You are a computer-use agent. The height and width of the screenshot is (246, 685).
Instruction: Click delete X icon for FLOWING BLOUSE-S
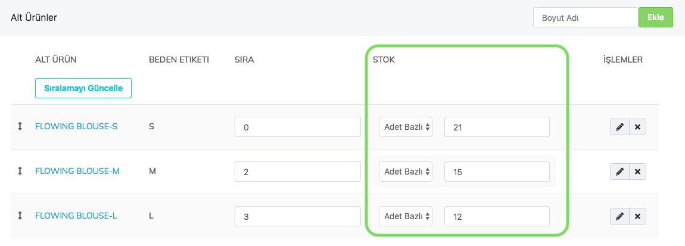coord(637,127)
